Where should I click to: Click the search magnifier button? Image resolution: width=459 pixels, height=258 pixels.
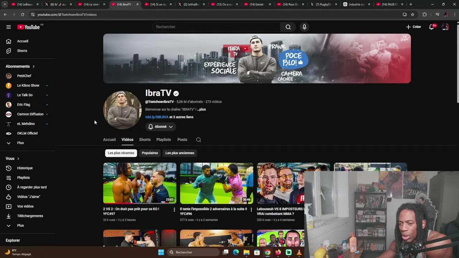coord(288,27)
